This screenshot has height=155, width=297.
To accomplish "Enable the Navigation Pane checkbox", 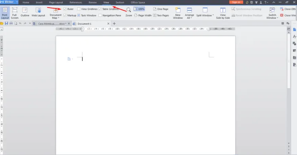I will coord(100,15).
